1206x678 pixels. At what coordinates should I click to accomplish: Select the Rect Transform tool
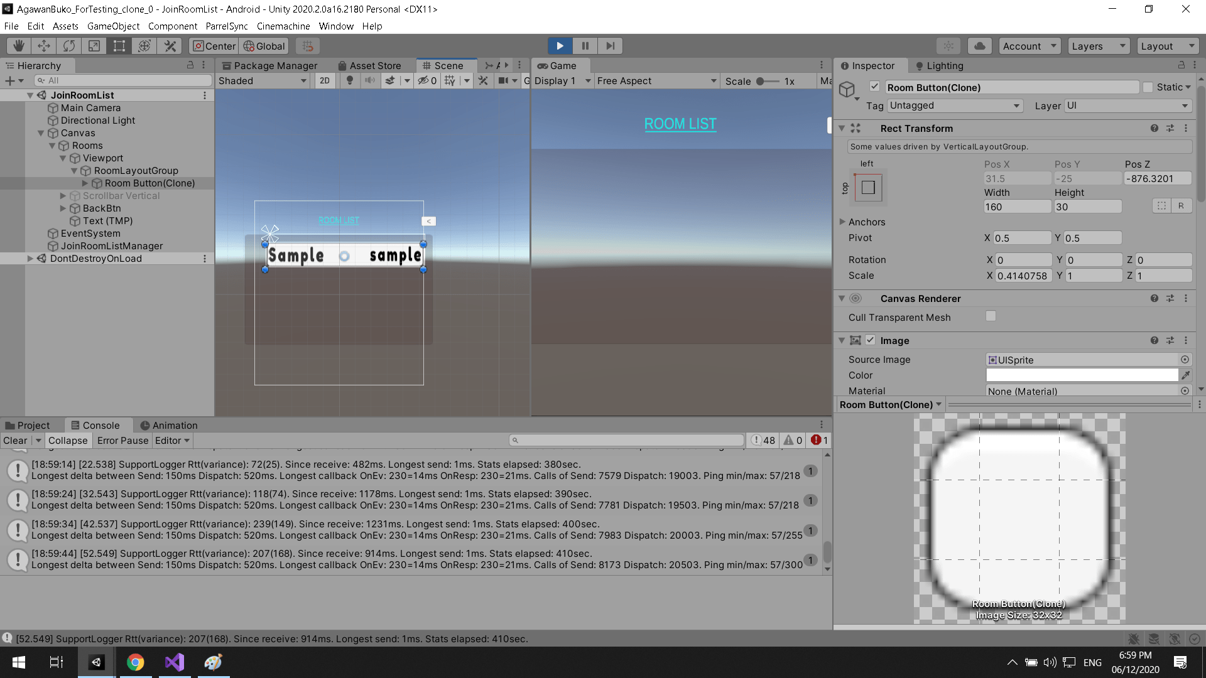tap(119, 45)
